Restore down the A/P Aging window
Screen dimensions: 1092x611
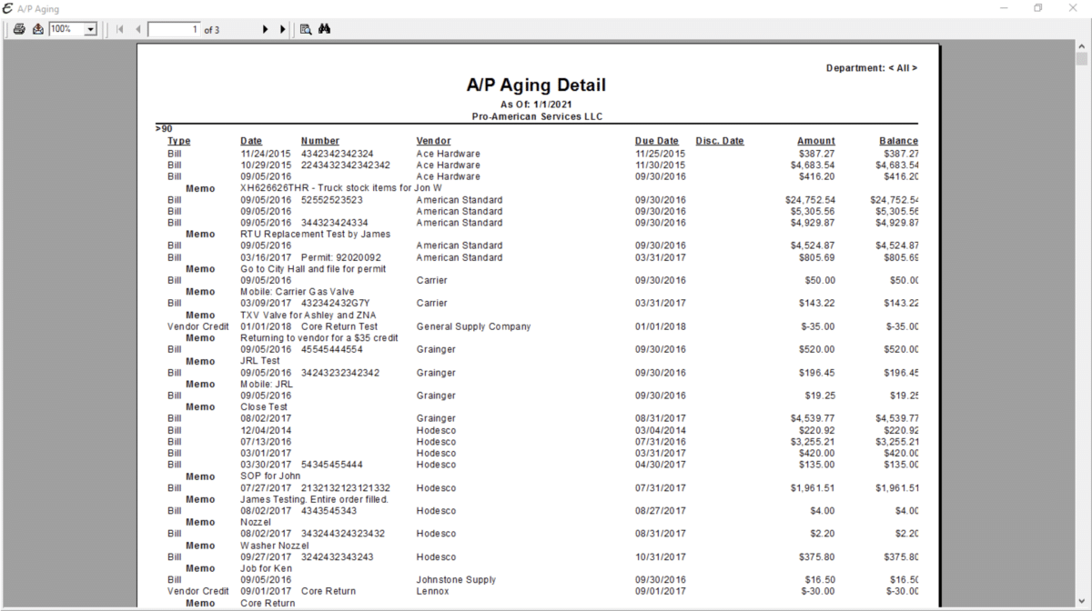coord(1037,8)
